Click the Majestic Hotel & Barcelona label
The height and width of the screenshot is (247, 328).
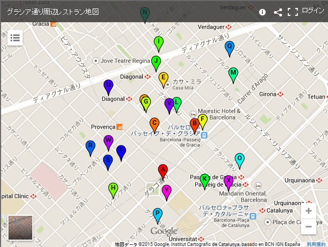(219, 114)
